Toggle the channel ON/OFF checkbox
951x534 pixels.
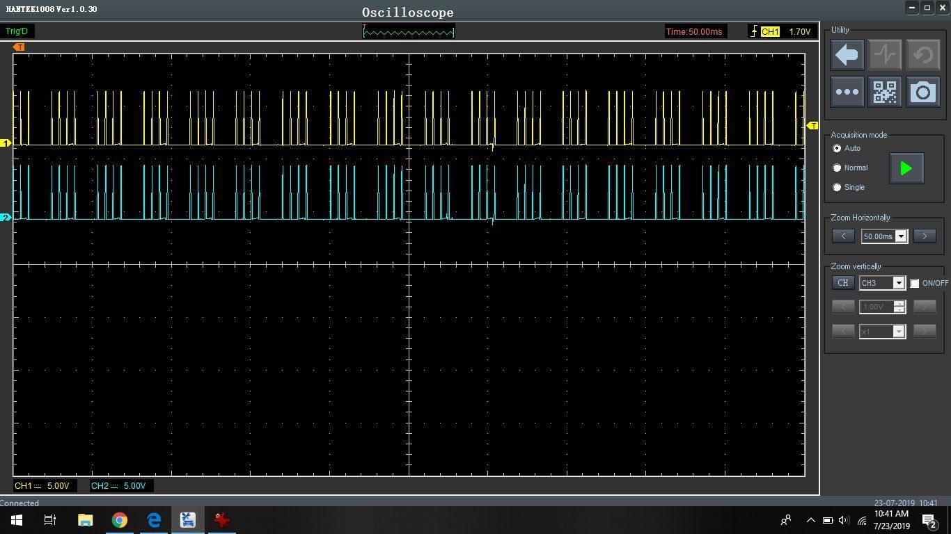[x=915, y=283]
